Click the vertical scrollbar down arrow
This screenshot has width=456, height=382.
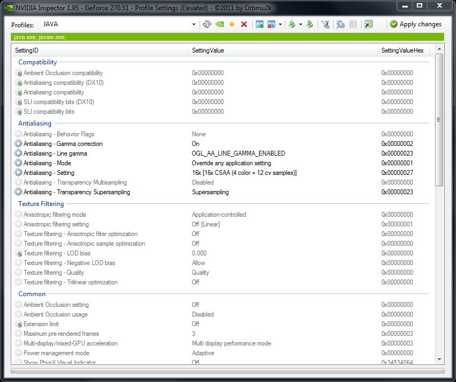click(439, 359)
